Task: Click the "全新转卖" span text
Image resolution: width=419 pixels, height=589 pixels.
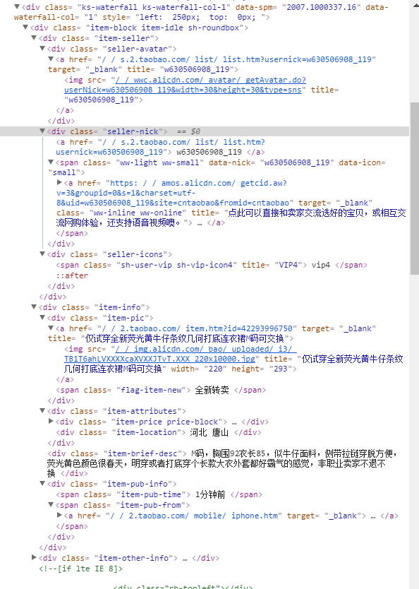Action: click(212, 391)
